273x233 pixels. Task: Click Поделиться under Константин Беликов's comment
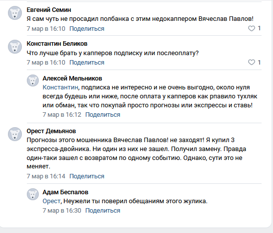pos(87,63)
